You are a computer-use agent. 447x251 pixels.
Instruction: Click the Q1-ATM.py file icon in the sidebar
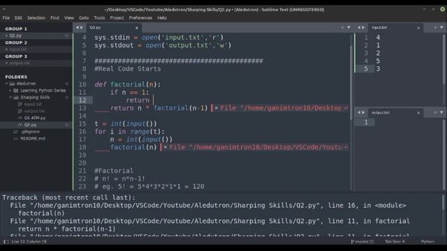tap(20, 118)
